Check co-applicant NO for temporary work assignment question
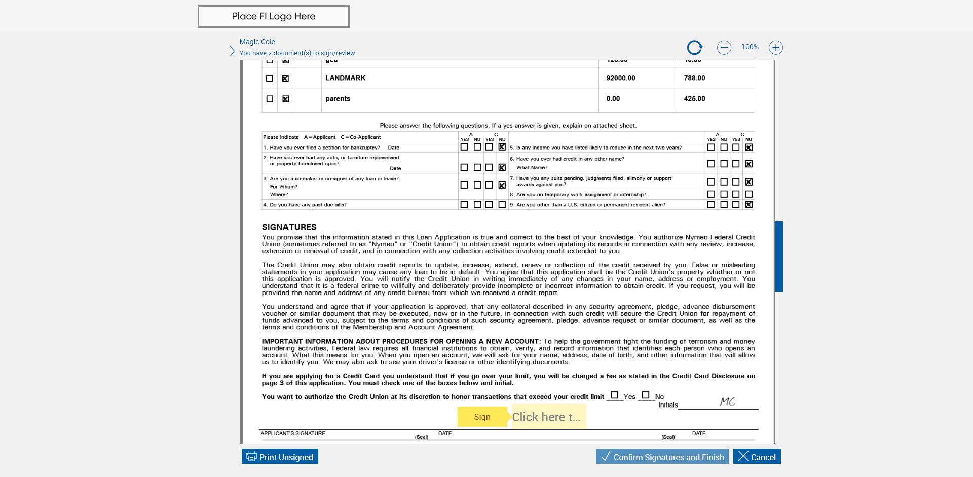Image resolution: width=973 pixels, height=477 pixels. 749,194
